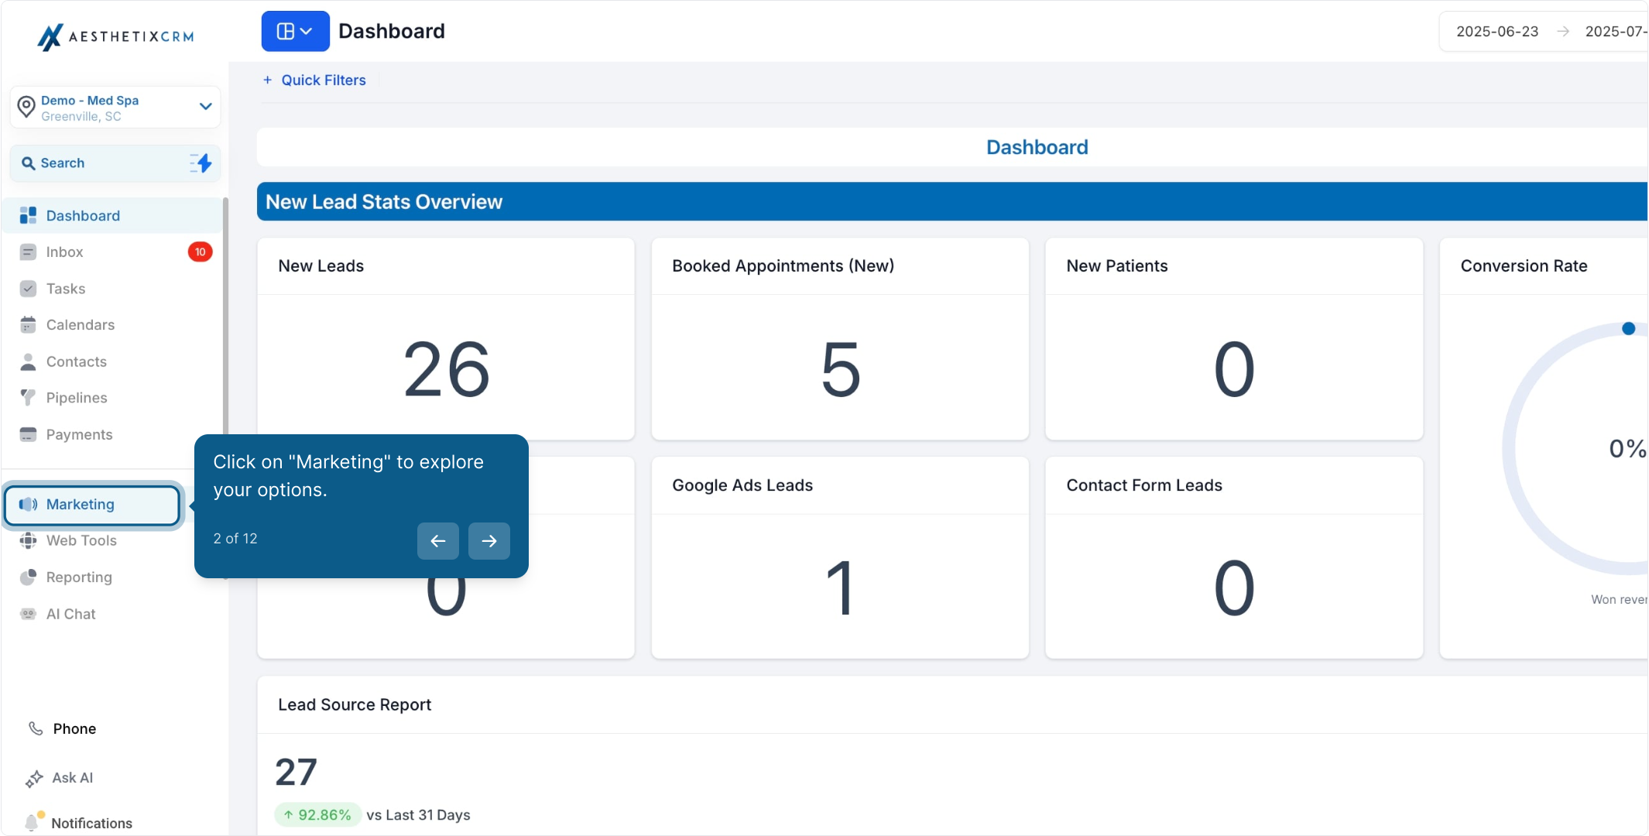1649x836 pixels.
Task: Expand the Demo - Med Spa location selector
Action: 115,108
